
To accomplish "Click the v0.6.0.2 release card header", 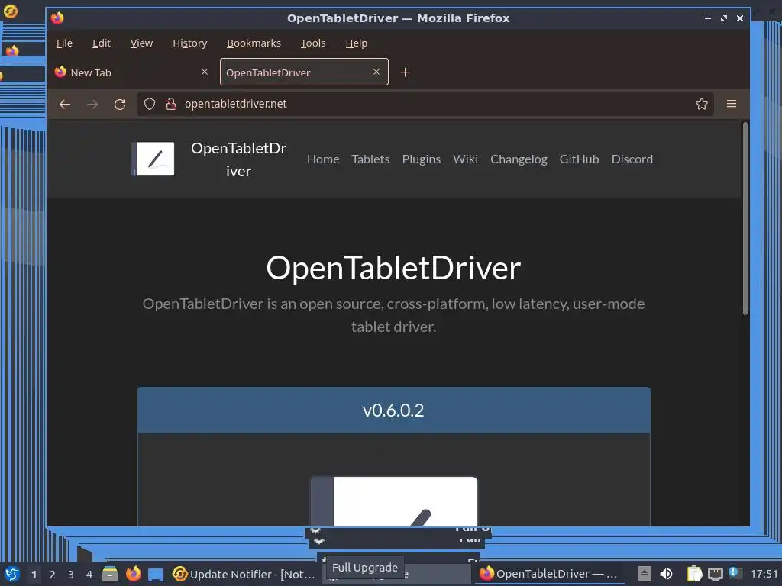I will tap(394, 410).
